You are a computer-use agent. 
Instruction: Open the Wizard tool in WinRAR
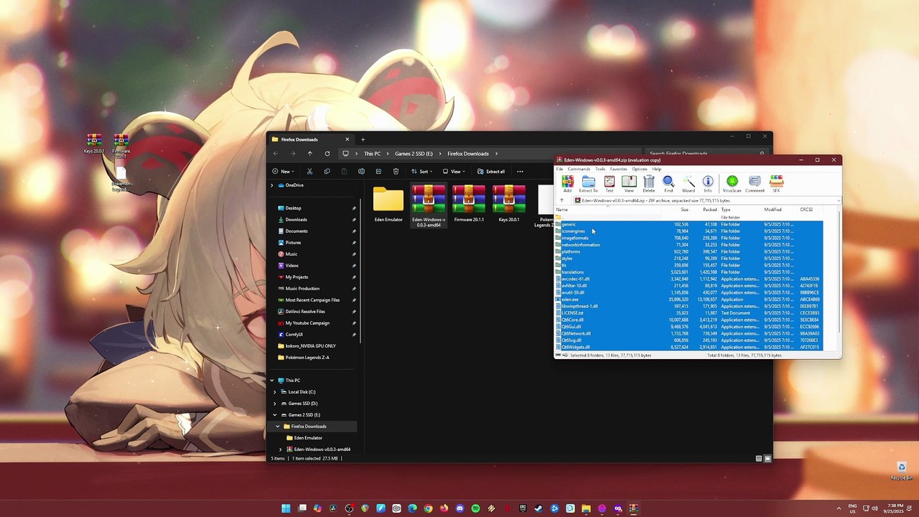point(689,184)
